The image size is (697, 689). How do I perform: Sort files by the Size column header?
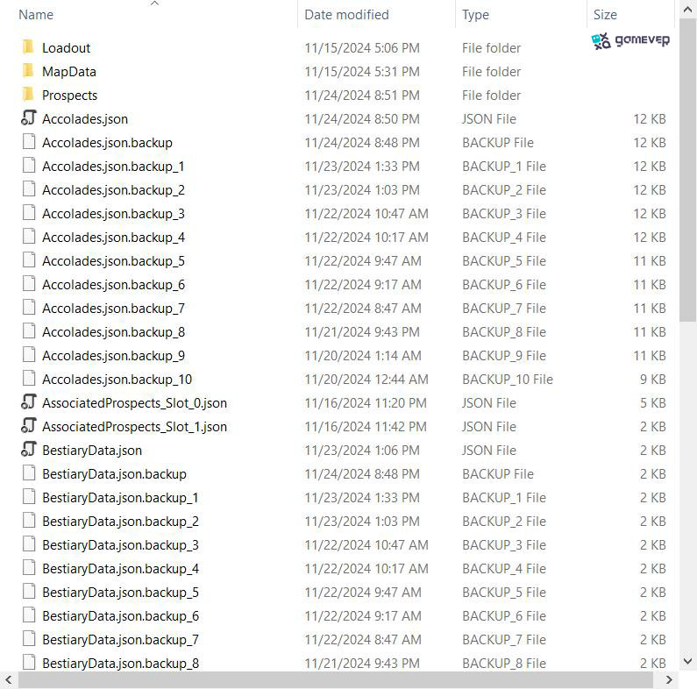click(x=605, y=15)
